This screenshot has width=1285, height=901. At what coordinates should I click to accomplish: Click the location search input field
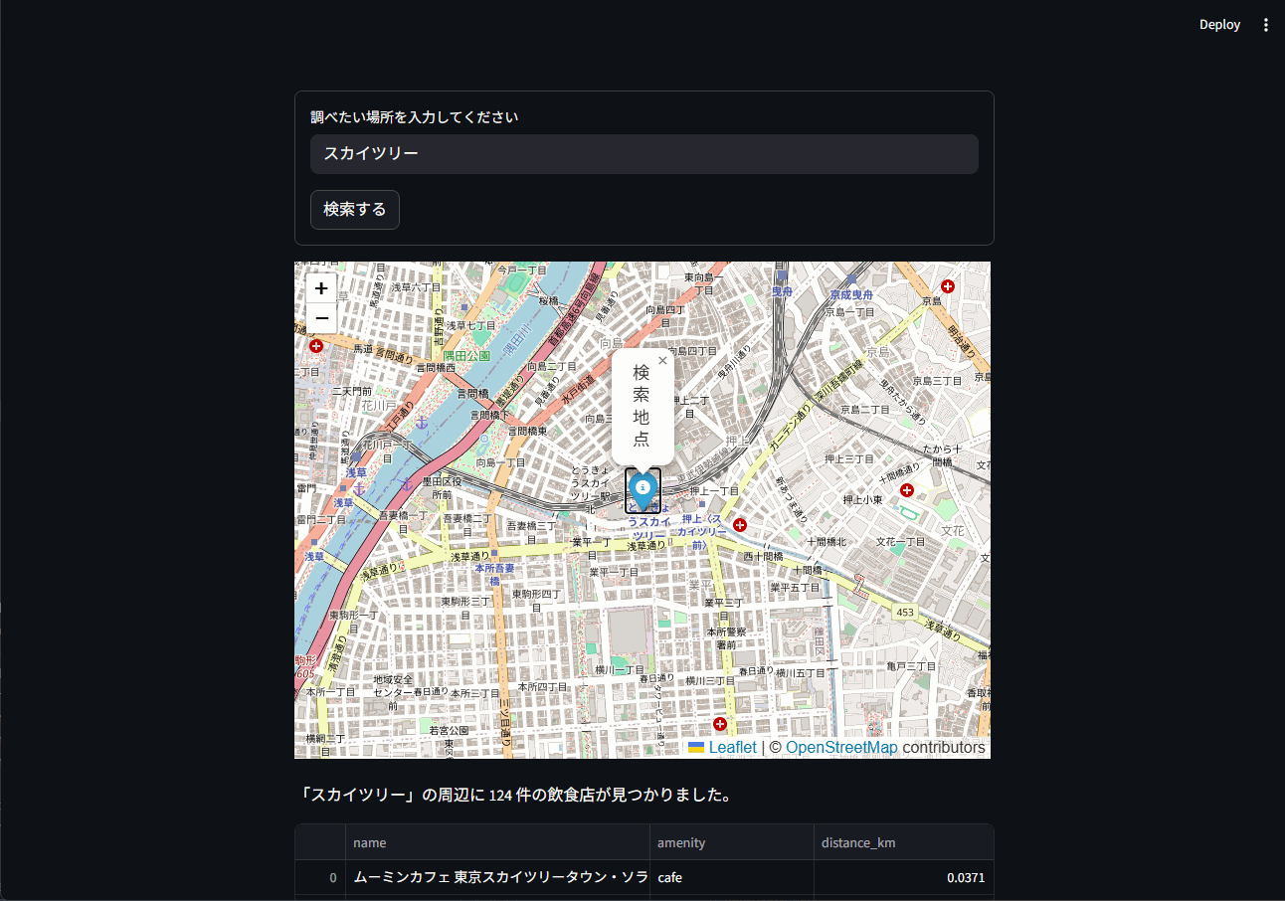click(x=644, y=154)
